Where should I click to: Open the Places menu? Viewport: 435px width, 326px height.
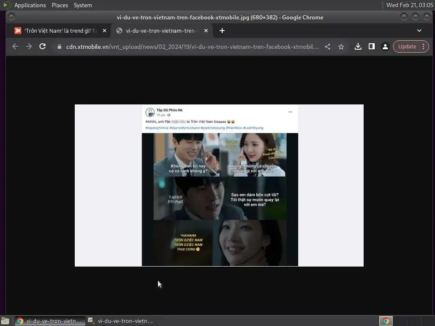pyautogui.click(x=60, y=5)
